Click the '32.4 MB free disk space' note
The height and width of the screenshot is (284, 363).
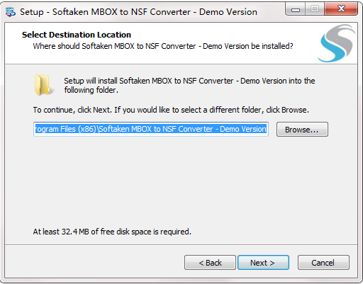pyautogui.click(x=112, y=232)
